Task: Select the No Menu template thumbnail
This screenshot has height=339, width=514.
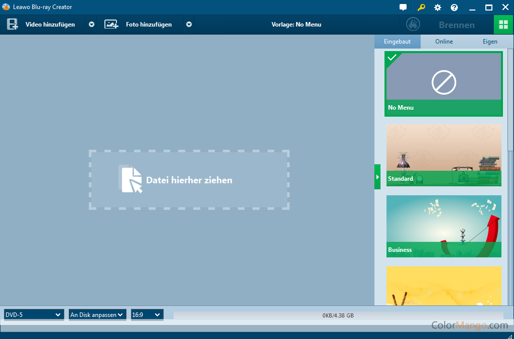Action: 444,84
